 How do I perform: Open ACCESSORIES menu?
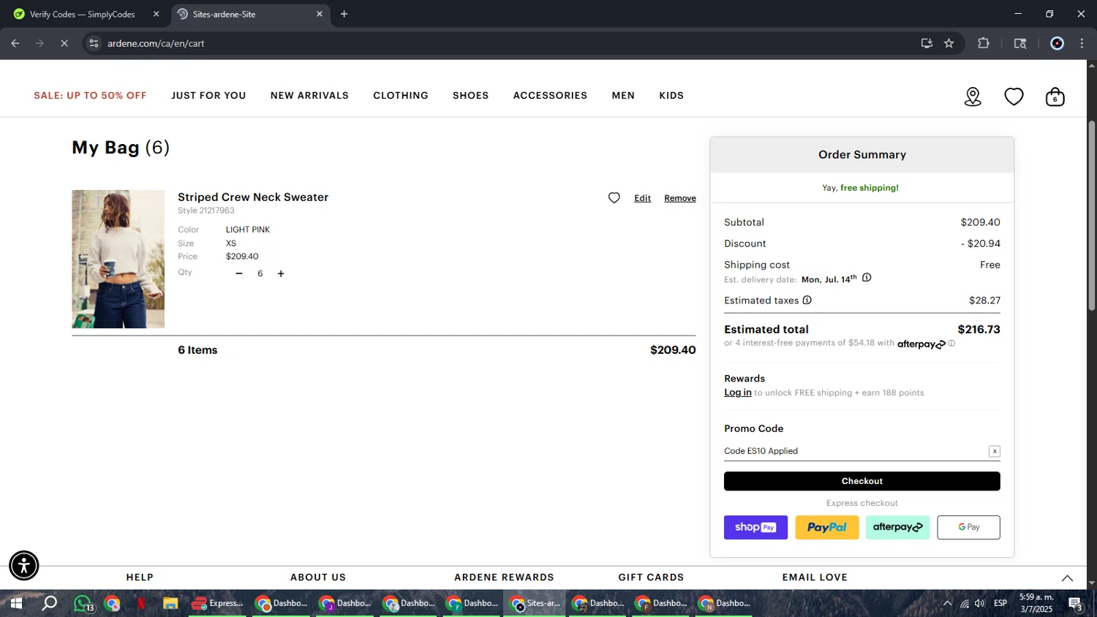click(550, 96)
